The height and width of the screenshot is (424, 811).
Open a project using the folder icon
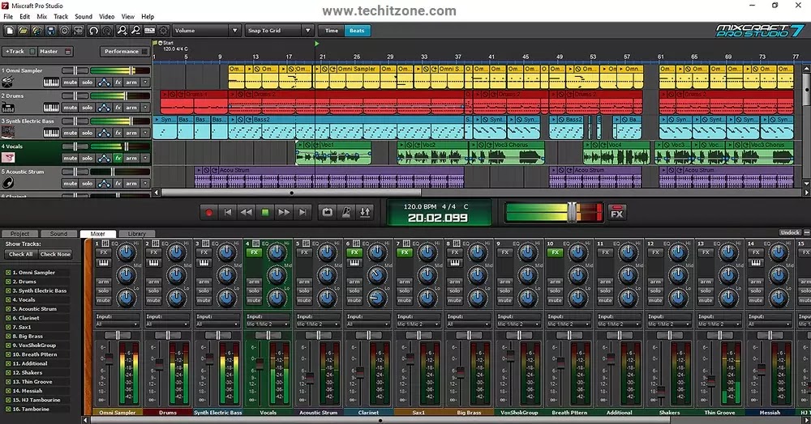pyautogui.click(x=24, y=31)
